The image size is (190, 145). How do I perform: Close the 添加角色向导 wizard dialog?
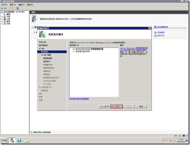tap(150, 28)
